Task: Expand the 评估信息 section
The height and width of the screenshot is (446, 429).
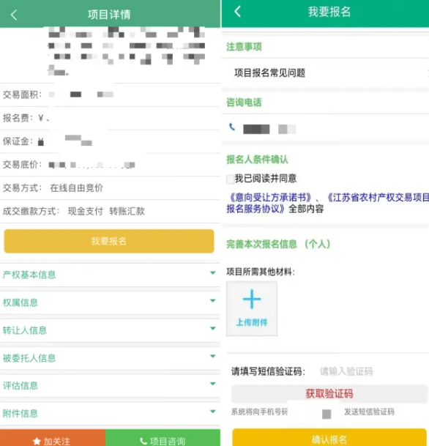Action: pos(110,385)
